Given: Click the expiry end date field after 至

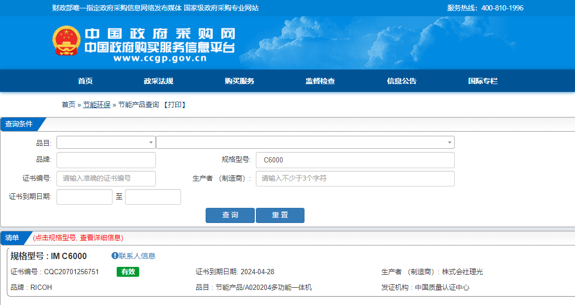Looking at the screenshot, I should 153,196.
